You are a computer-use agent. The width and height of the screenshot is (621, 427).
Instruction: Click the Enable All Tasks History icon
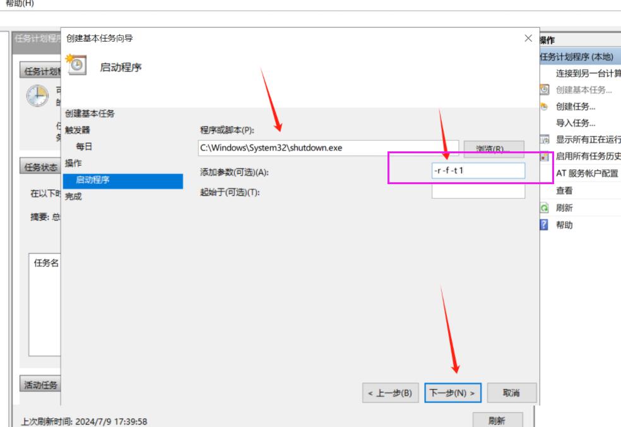coord(545,156)
